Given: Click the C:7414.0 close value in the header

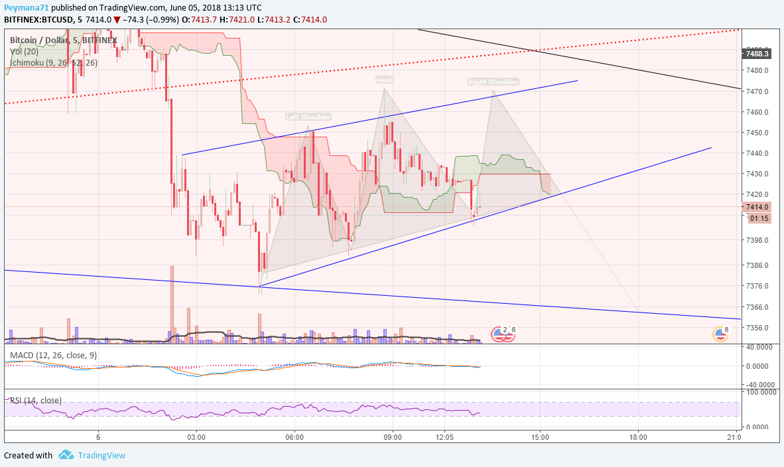Looking at the screenshot, I should click(x=310, y=19).
